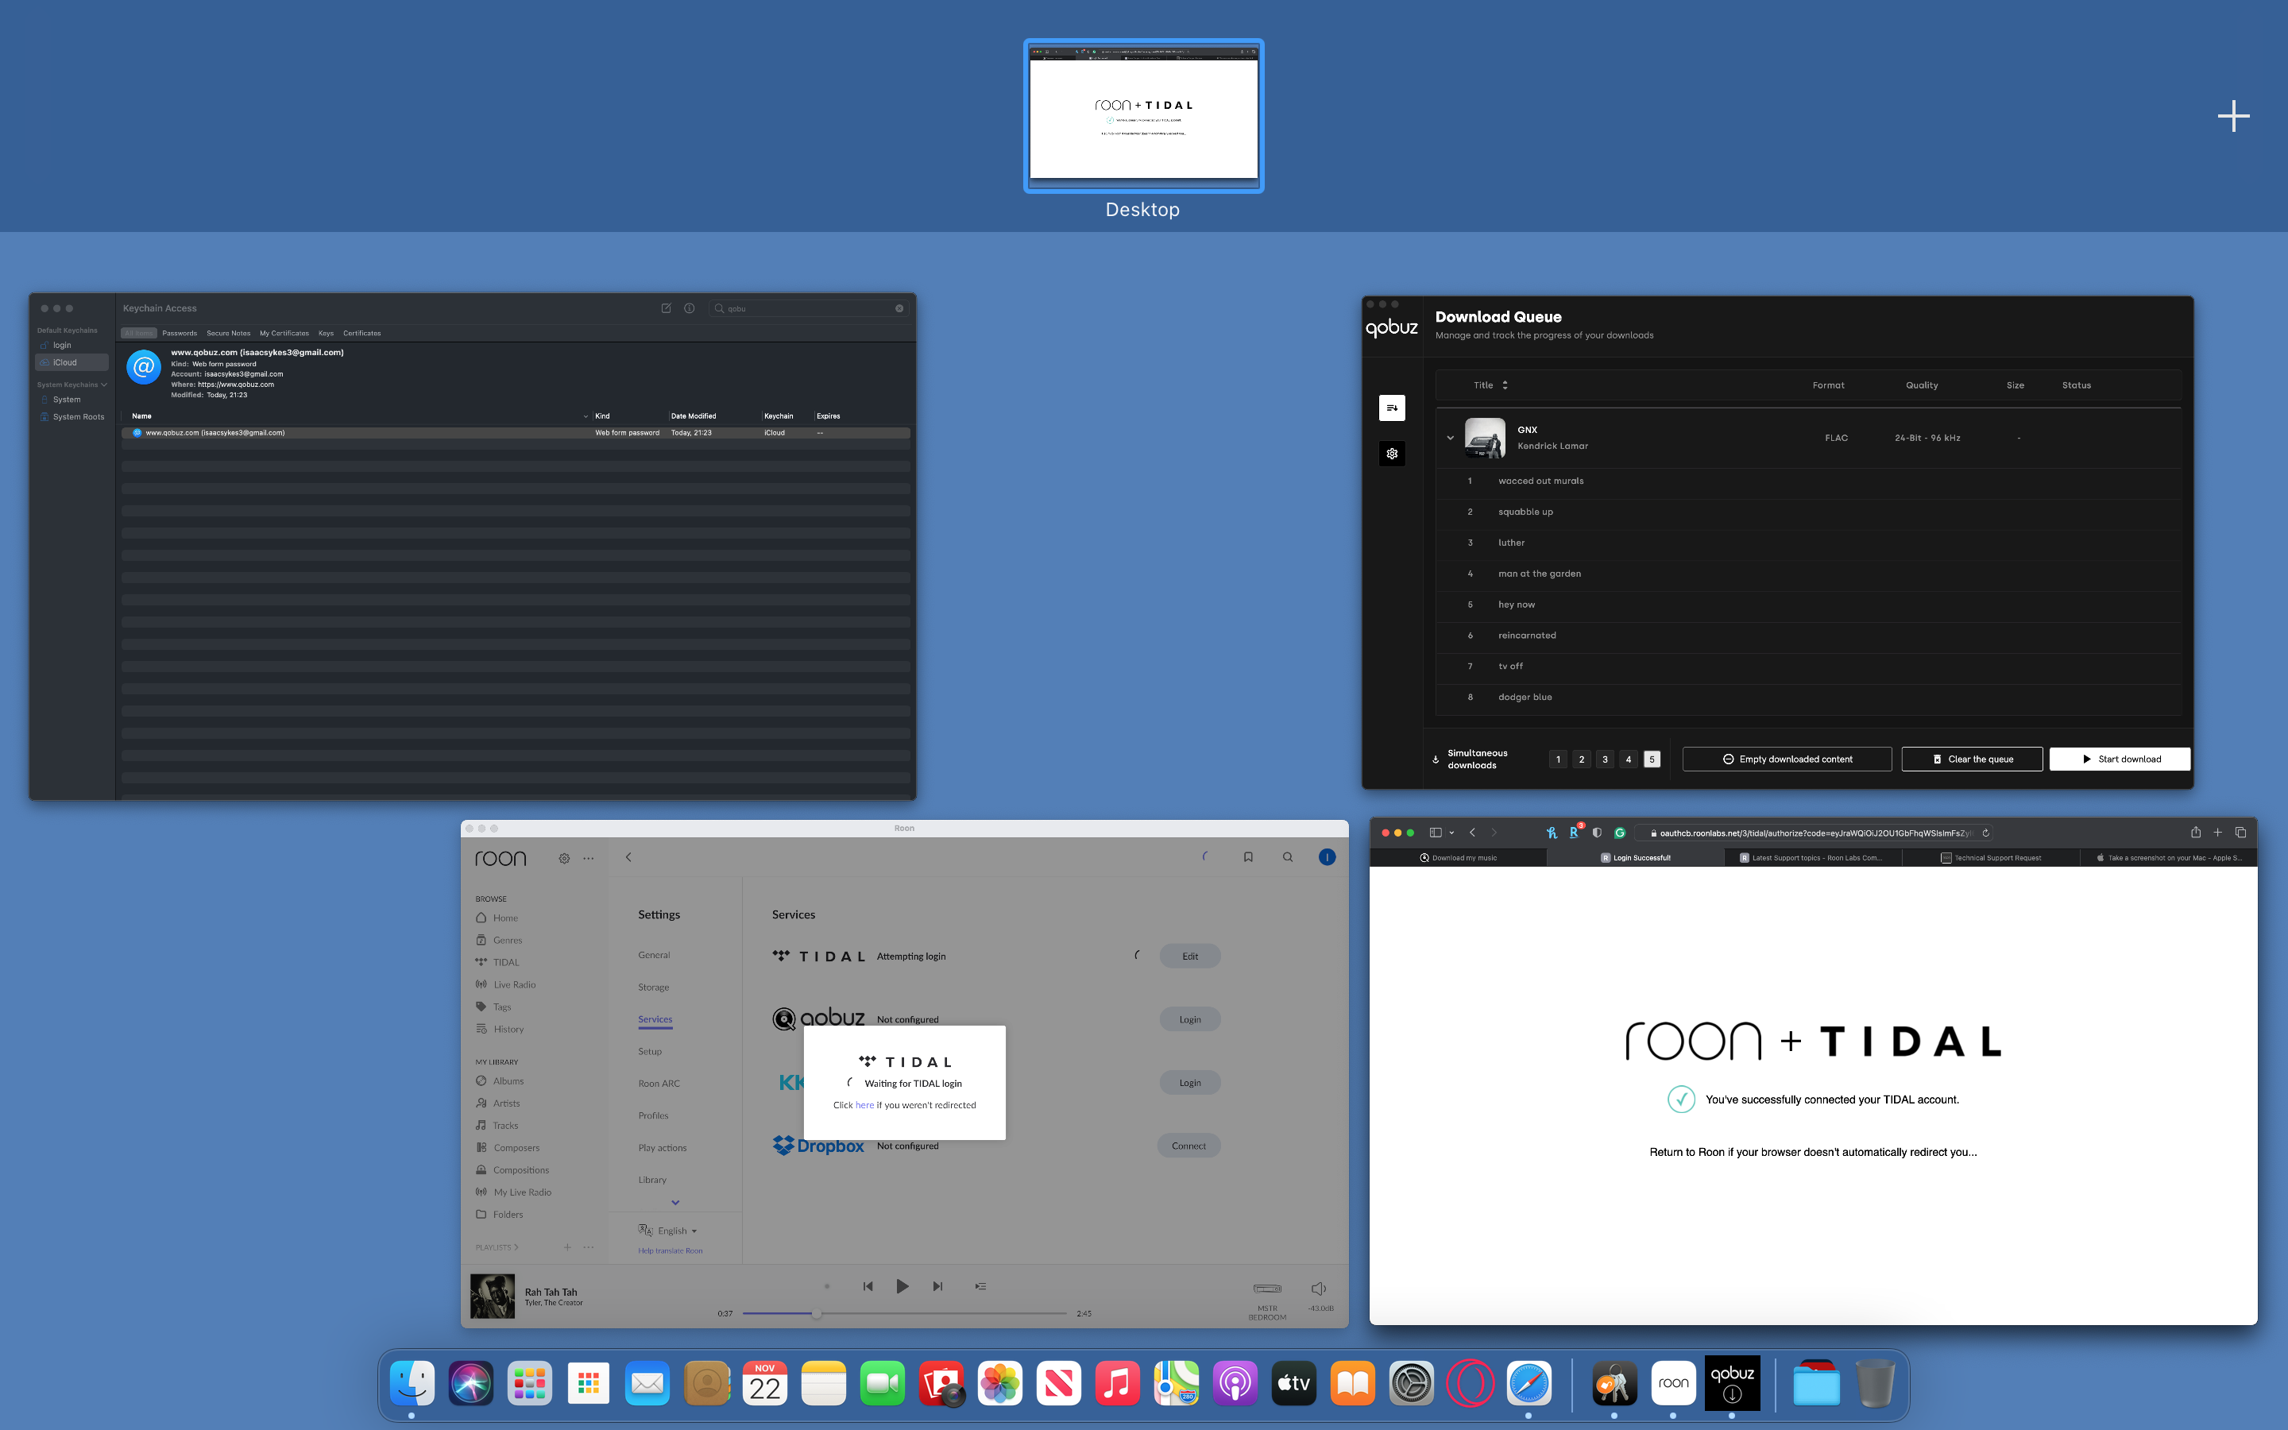The height and width of the screenshot is (1430, 2288).
Task: Play Rah Tah Tah in Roon
Action: [x=902, y=1286]
